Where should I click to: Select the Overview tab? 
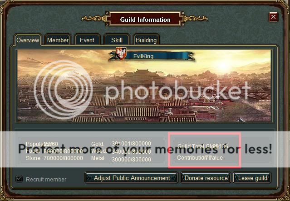pyautogui.click(x=28, y=40)
